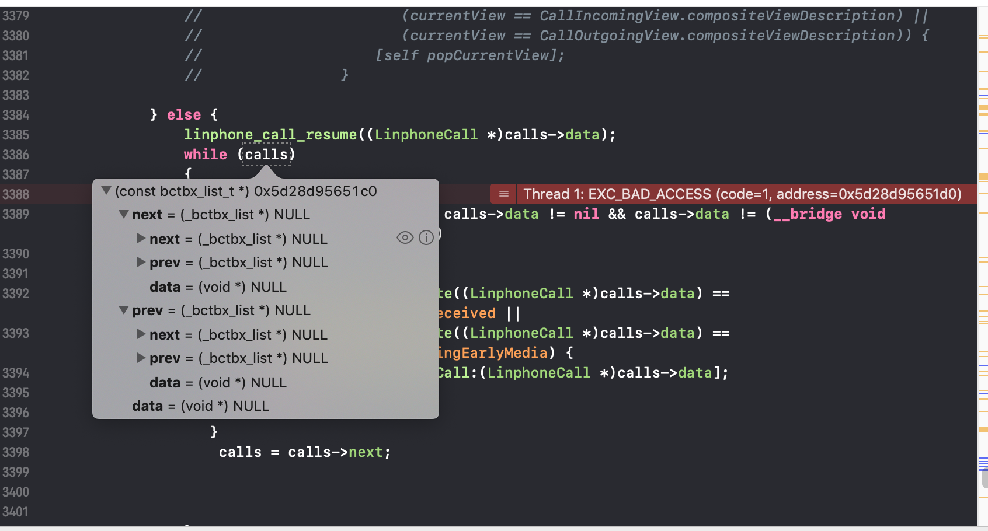This screenshot has height=531, width=988.
Task: Click the red error indicator icon
Action: 504,194
